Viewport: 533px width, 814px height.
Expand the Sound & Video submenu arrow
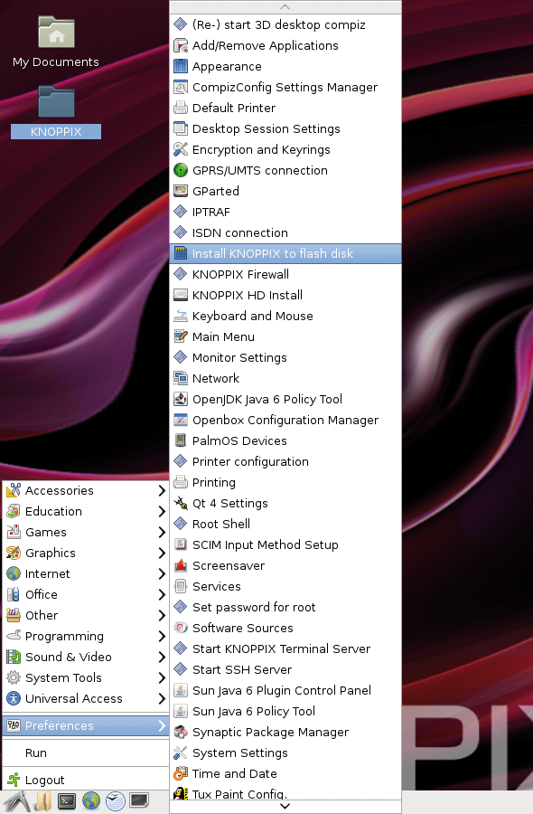pyautogui.click(x=161, y=657)
